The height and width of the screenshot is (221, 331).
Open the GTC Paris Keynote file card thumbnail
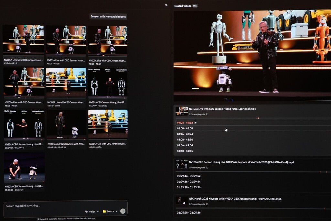pyautogui.click(x=182, y=164)
